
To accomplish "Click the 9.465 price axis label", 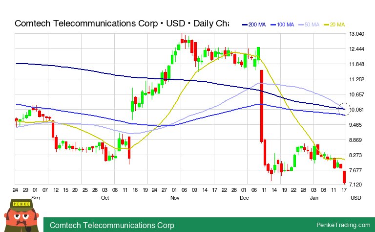I will pos(356,125).
